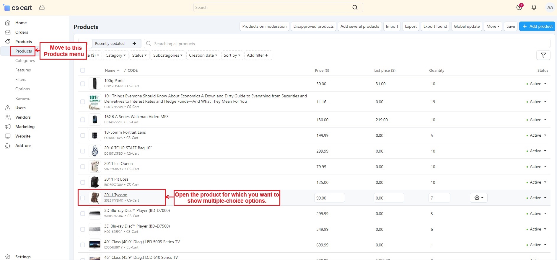Open the gear menu for 2011 Tycoon
The width and height of the screenshot is (557, 260).
coord(478,198)
